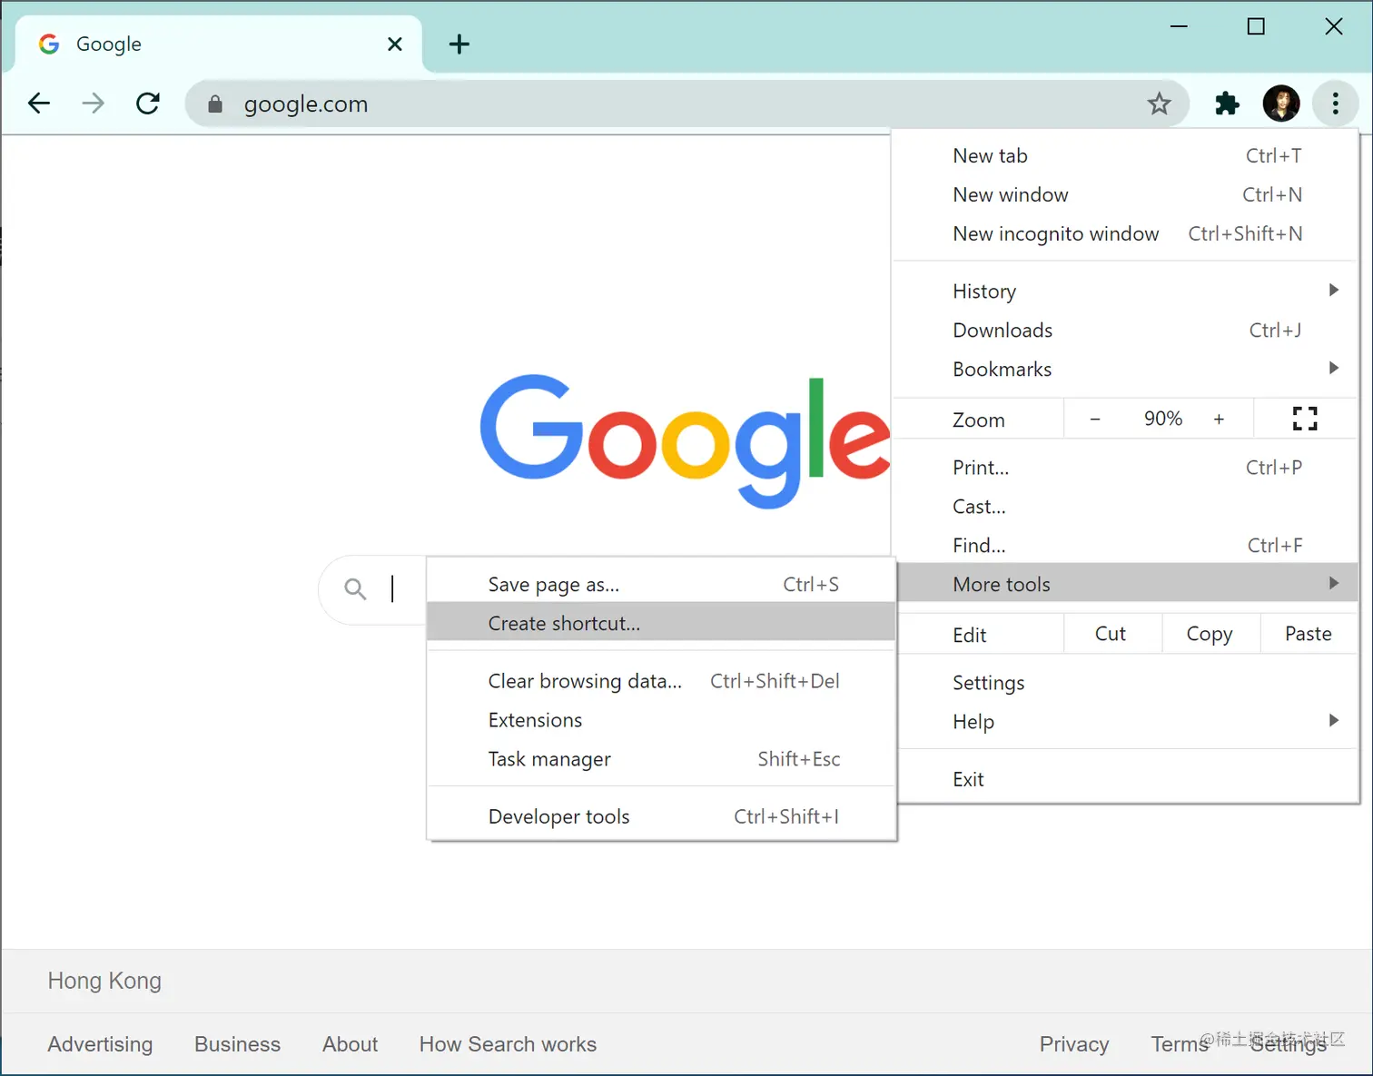This screenshot has width=1373, height=1076.
Task: Click Cut in the Edit row
Action: 1111,634
